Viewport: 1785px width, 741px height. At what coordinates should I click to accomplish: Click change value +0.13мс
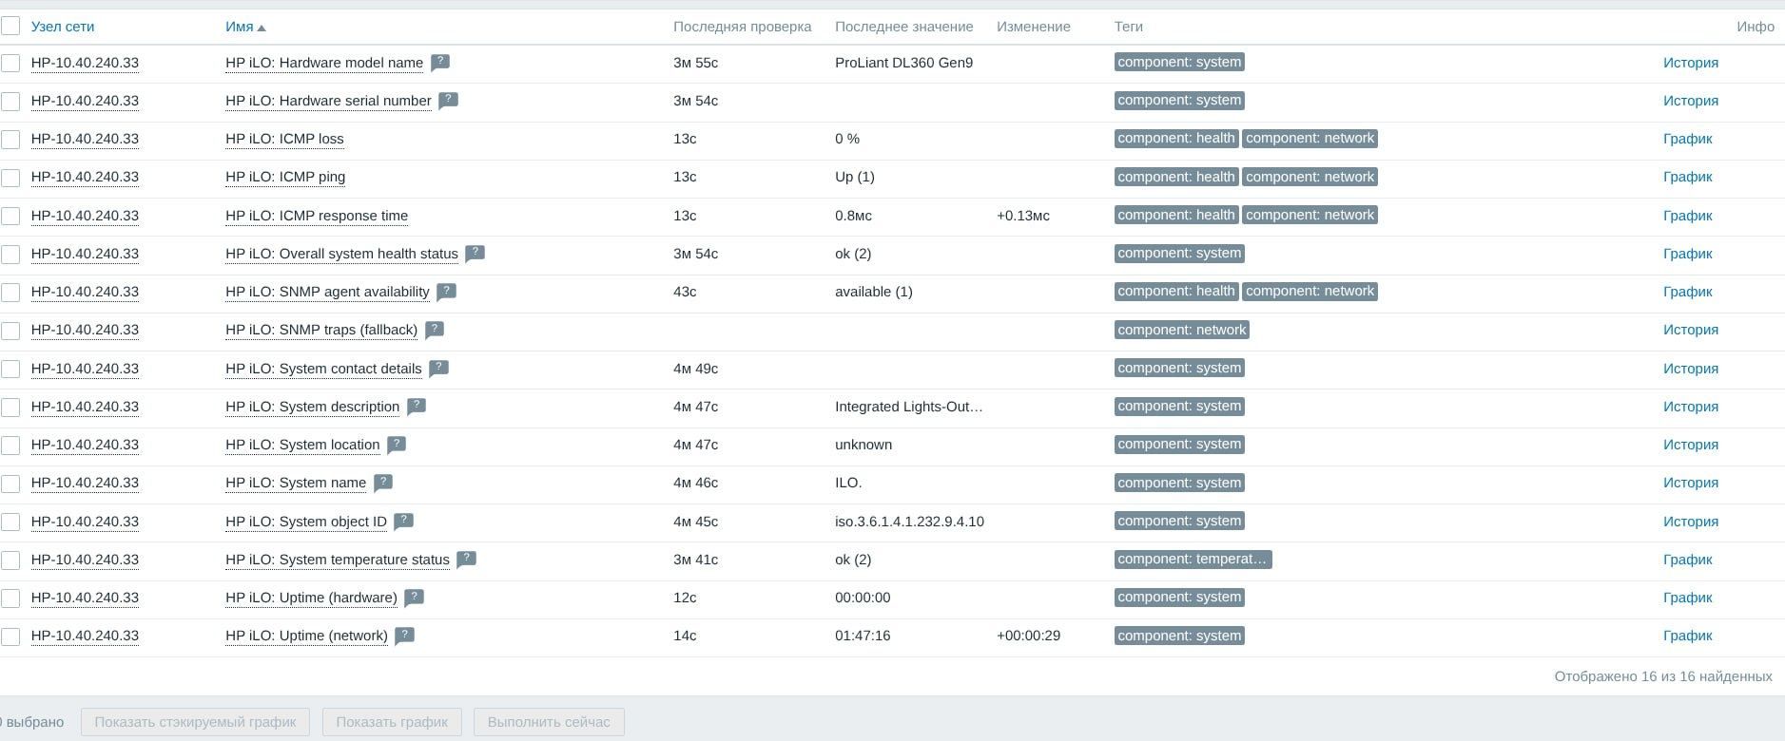[1023, 216]
